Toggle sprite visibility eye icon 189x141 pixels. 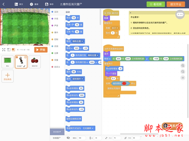[68, 138]
